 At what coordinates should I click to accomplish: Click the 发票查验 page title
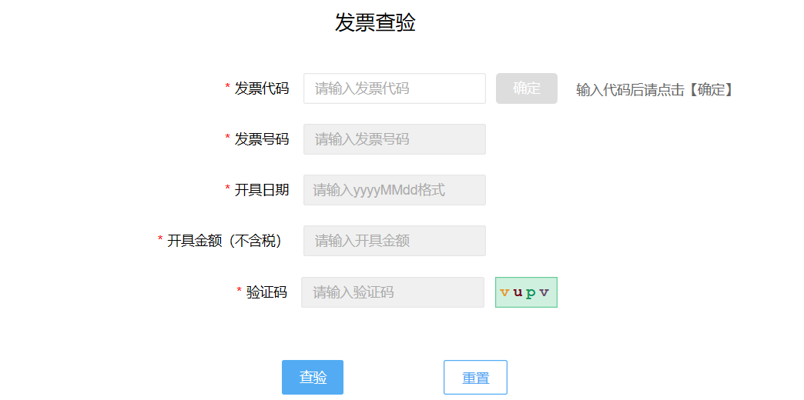tap(375, 23)
